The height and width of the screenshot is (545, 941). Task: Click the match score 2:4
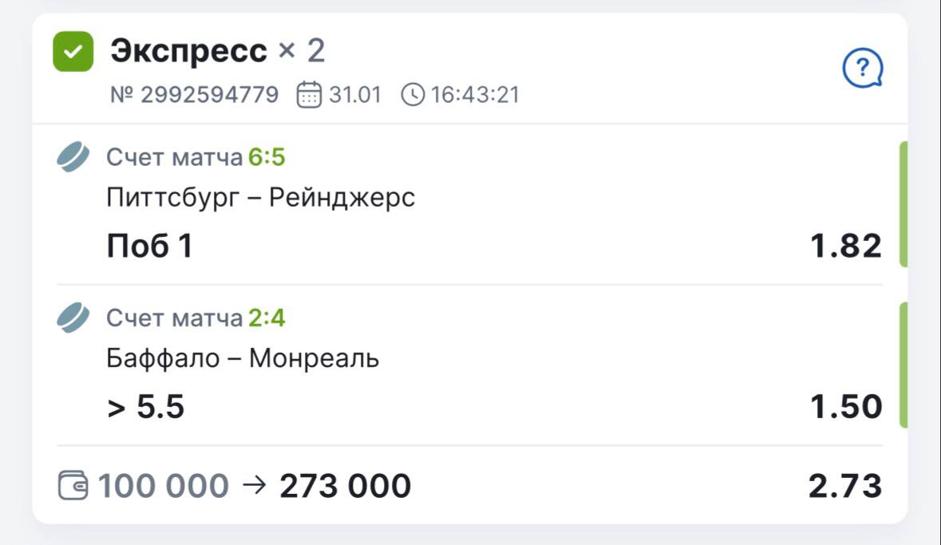pos(267,319)
